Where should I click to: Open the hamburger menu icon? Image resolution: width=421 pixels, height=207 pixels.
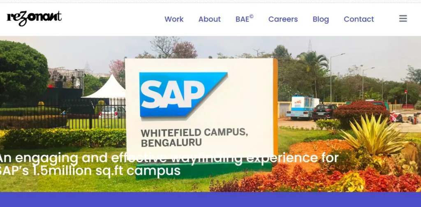coord(403,19)
